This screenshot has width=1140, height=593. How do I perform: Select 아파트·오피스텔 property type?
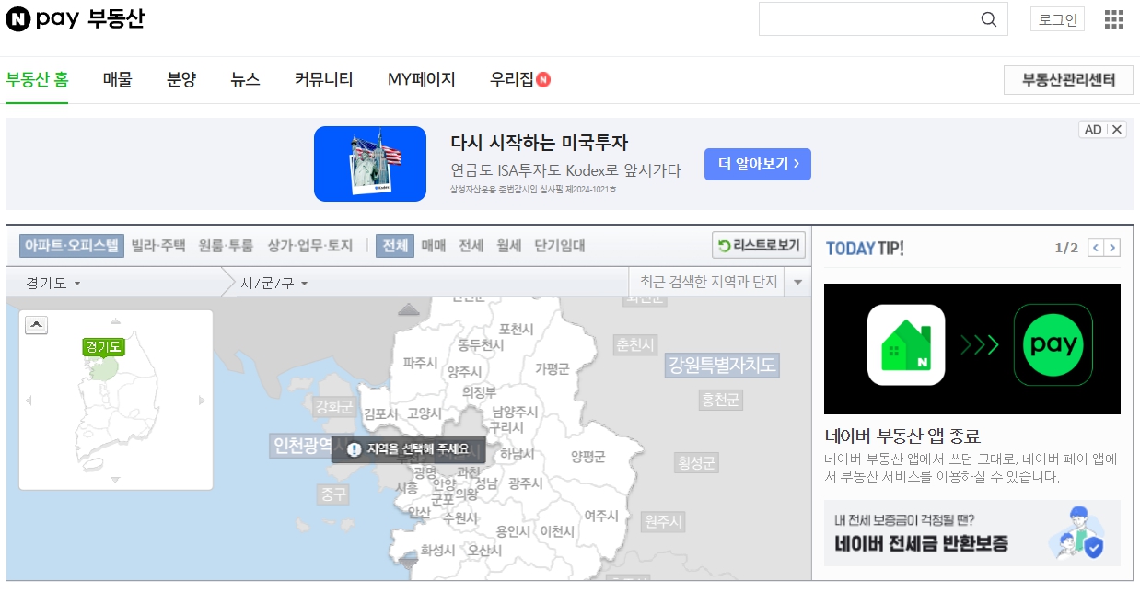tap(72, 246)
